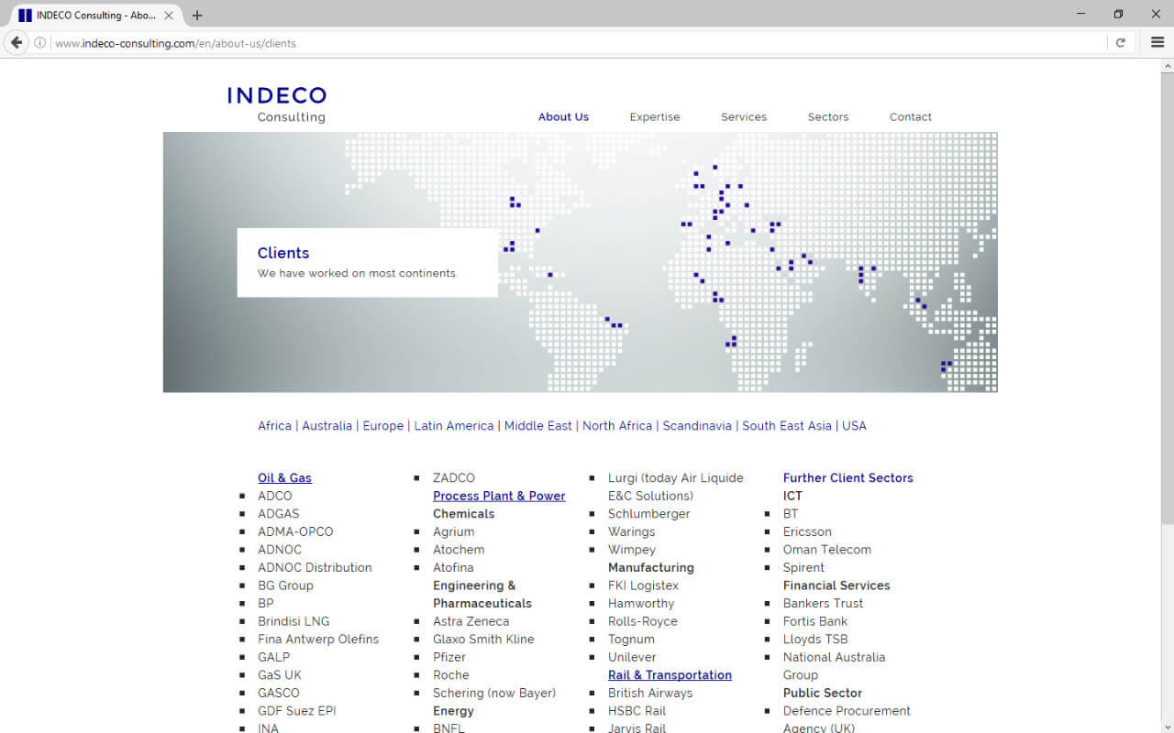Click the INDECO Consulting logo
The width and height of the screenshot is (1174, 733).
tap(277, 104)
